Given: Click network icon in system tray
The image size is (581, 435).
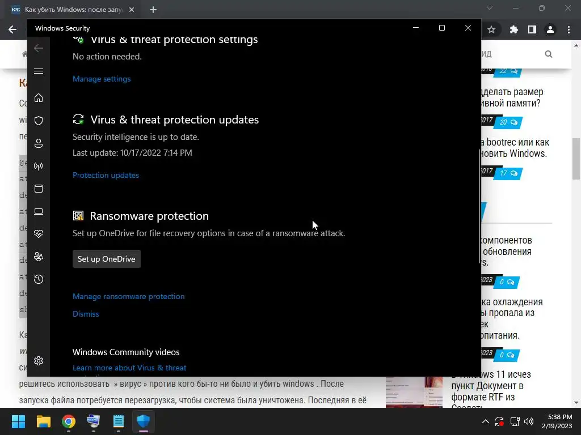Looking at the screenshot, I should [x=515, y=421].
